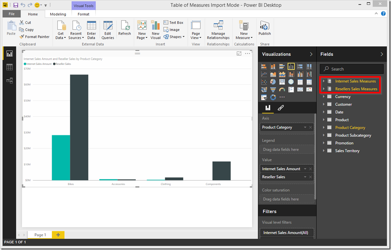The height and width of the screenshot is (250, 391).
Task: Select the area chart visualization
Action: pos(273,74)
